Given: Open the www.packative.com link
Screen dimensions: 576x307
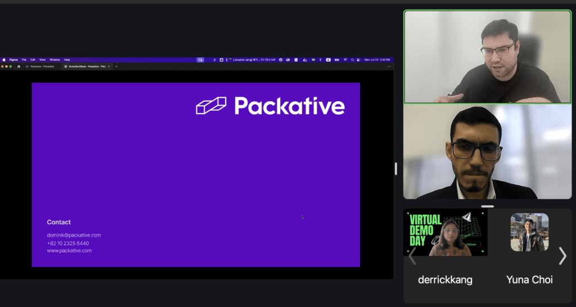Looking at the screenshot, I should point(69,251).
